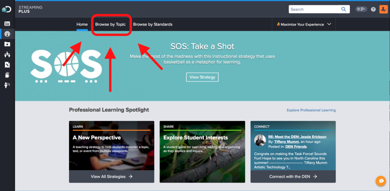This screenshot has height=191, width=390.
Task: Open the orange chat bubble button
Action: pos(381,181)
